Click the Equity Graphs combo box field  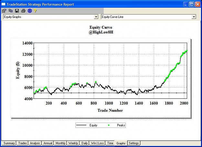coord(51,17)
